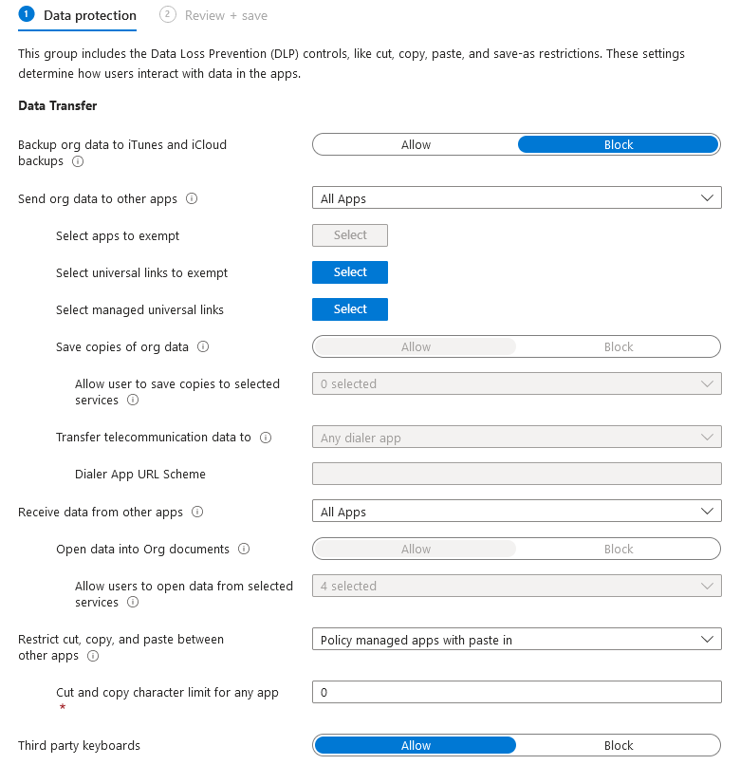The height and width of the screenshot is (765, 740).
Task: Click info icon for Transfer telecommunication data
Action: [x=266, y=438]
